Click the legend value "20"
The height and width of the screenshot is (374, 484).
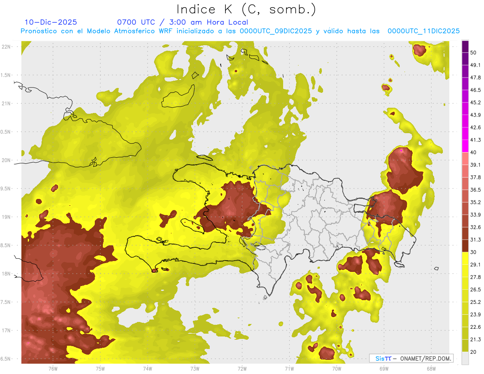point(473,352)
